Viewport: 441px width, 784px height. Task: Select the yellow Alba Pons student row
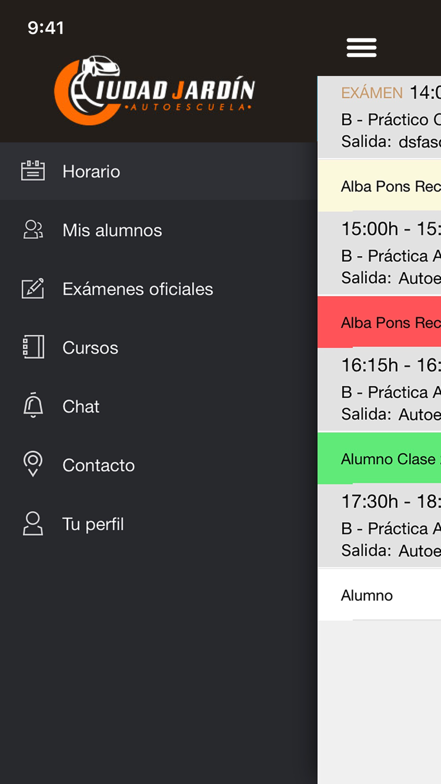(379, 186)
